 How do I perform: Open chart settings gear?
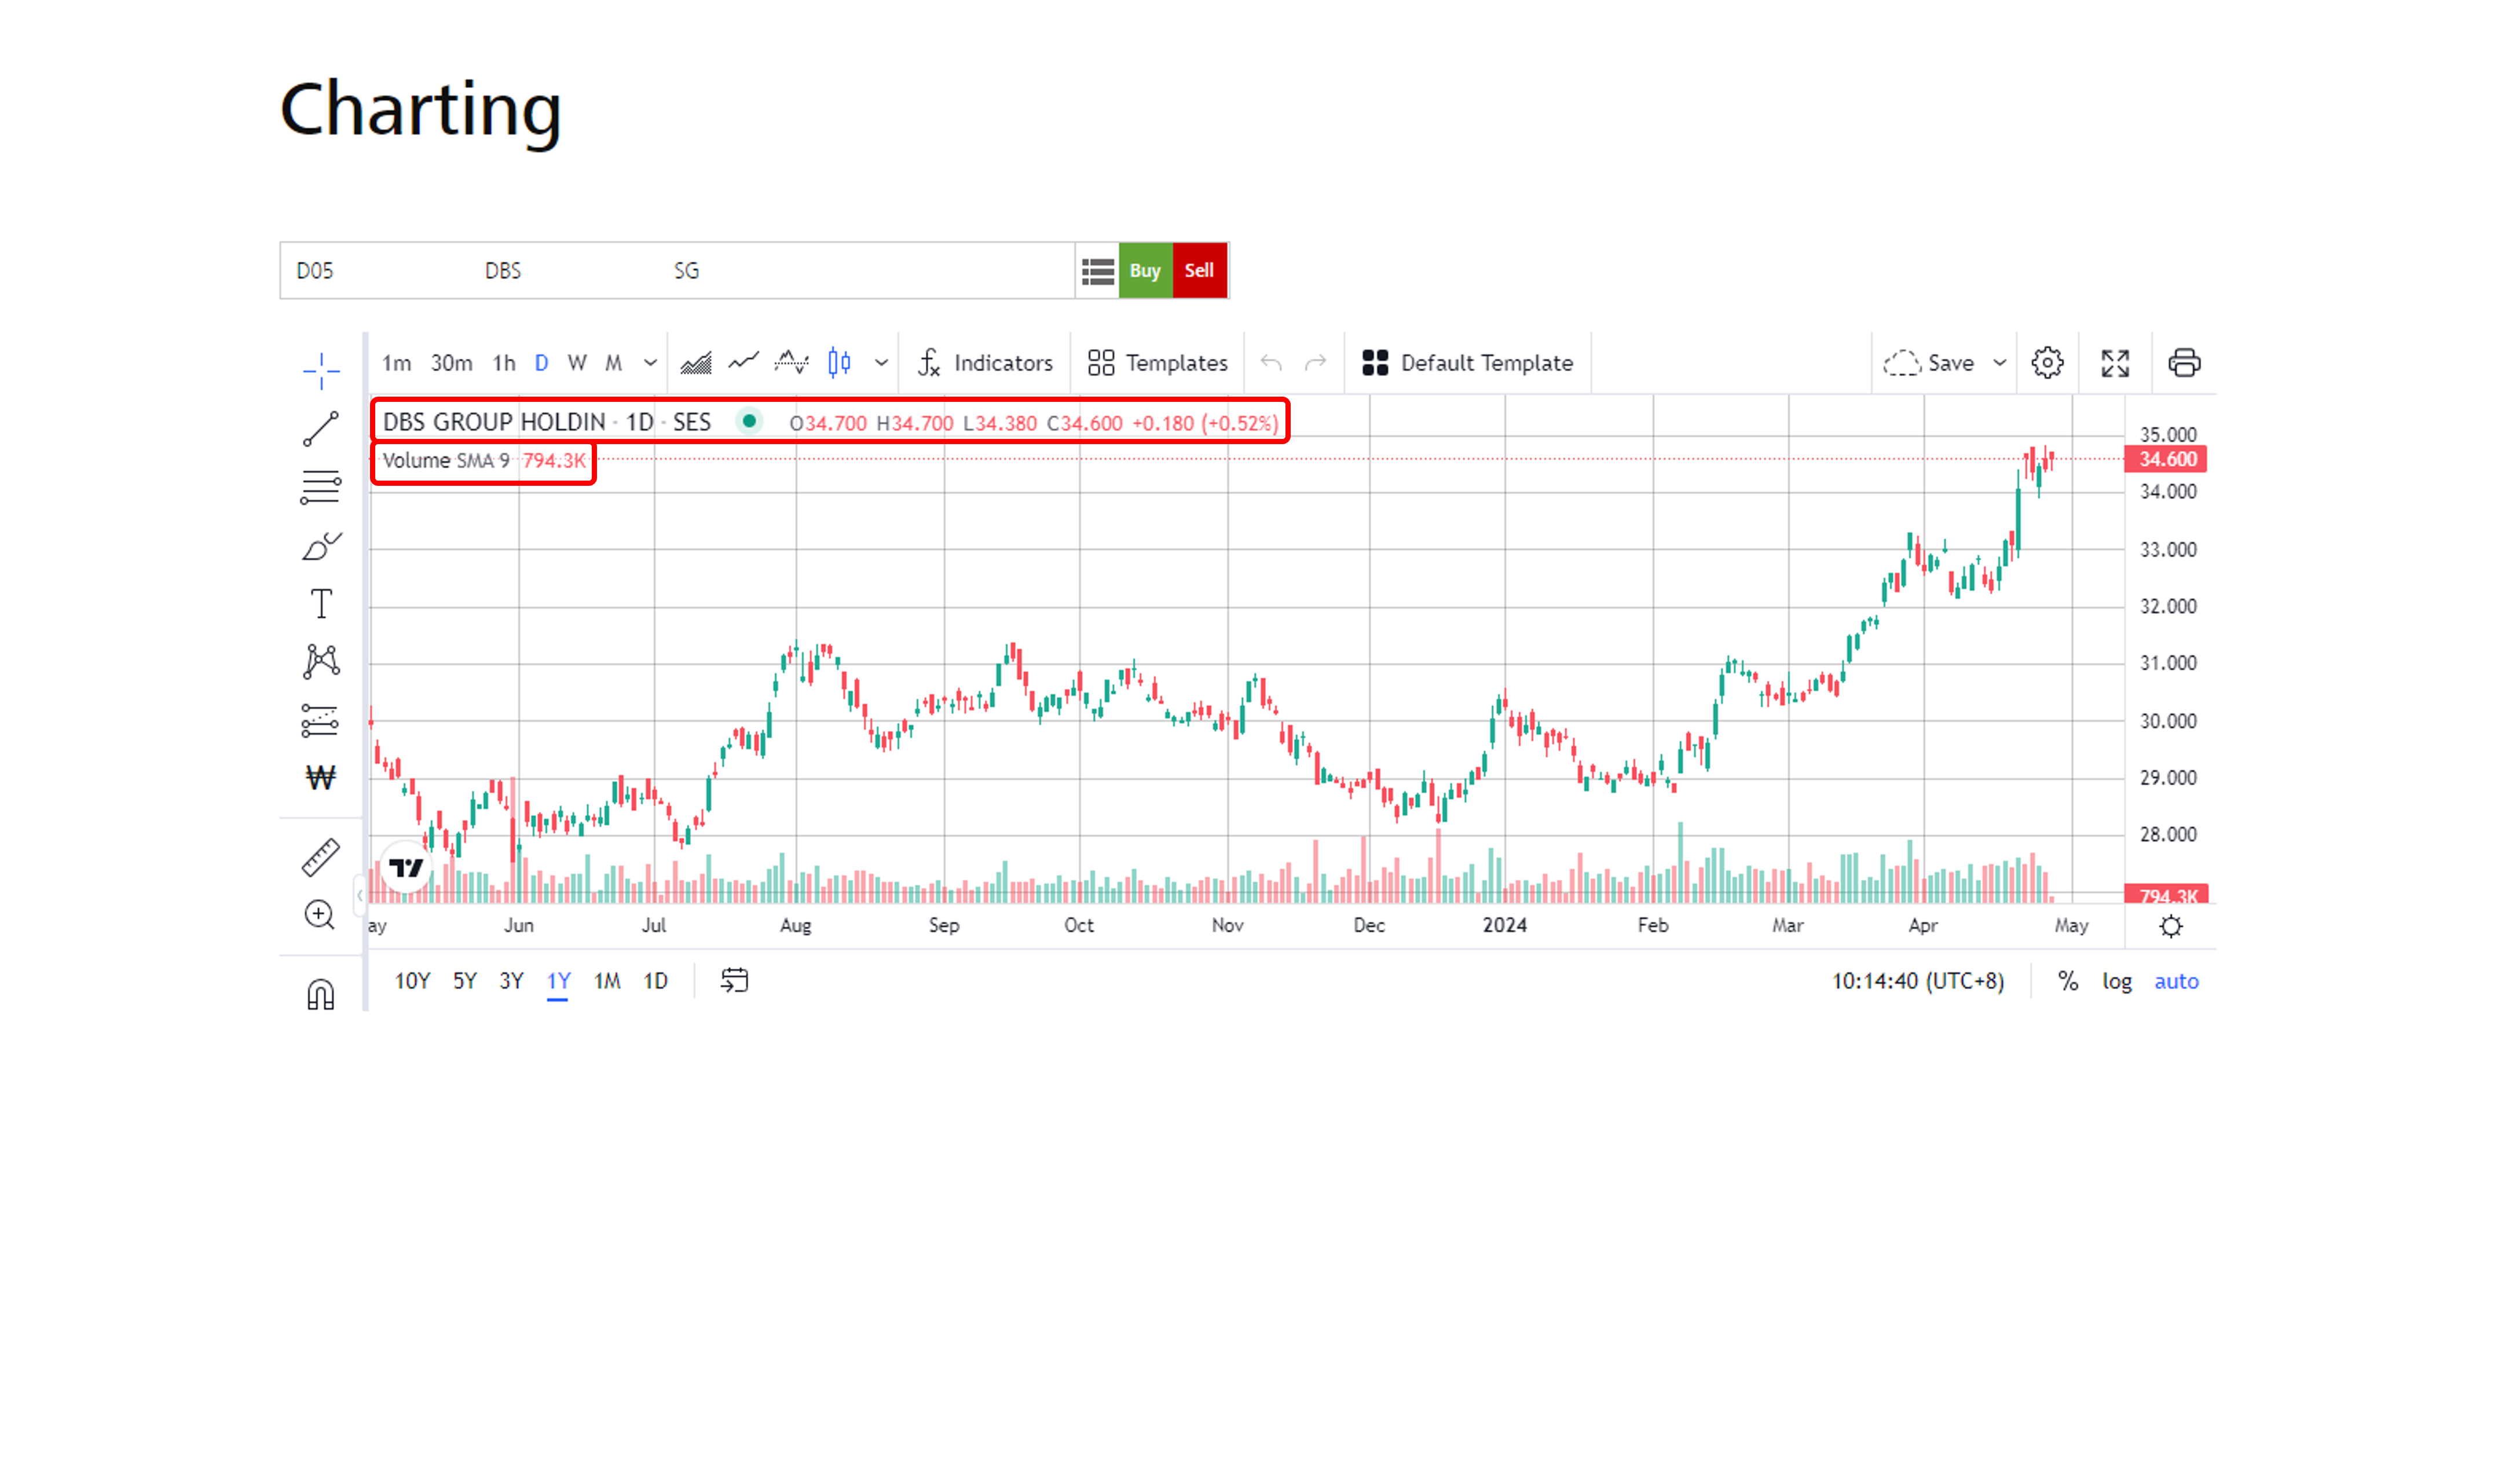click(2047, 363)
